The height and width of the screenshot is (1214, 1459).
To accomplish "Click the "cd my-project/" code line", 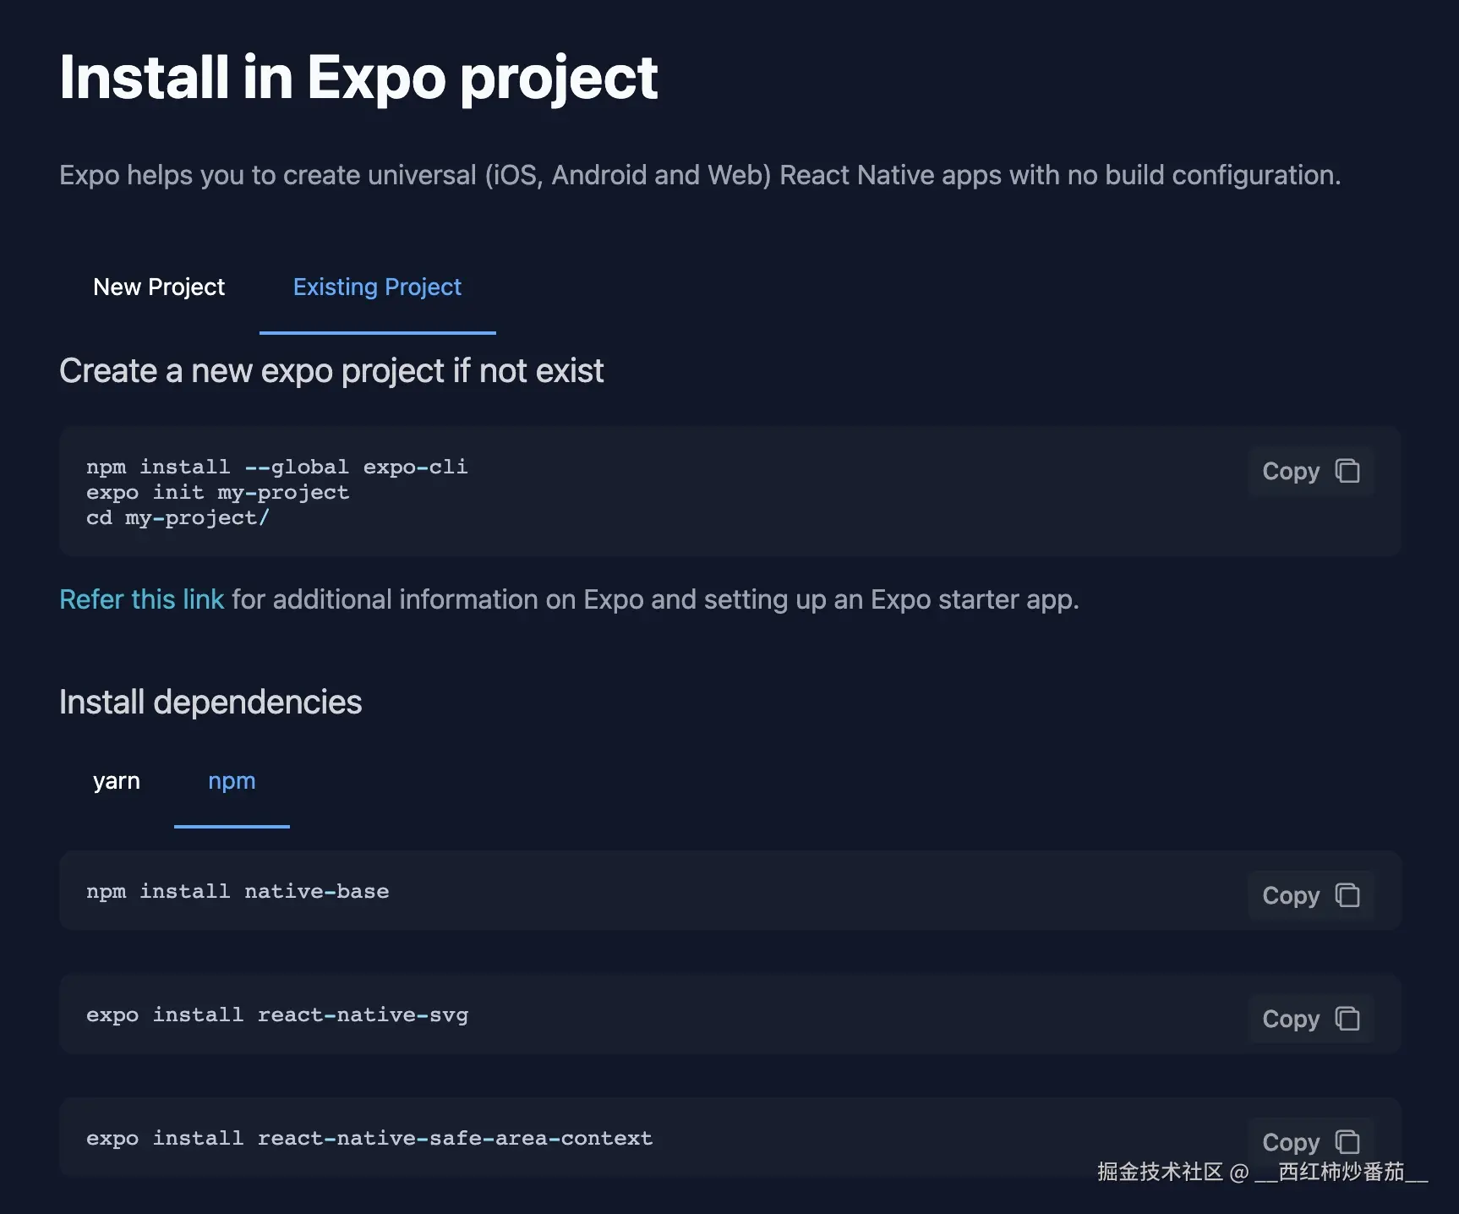I will click(178, 517).
